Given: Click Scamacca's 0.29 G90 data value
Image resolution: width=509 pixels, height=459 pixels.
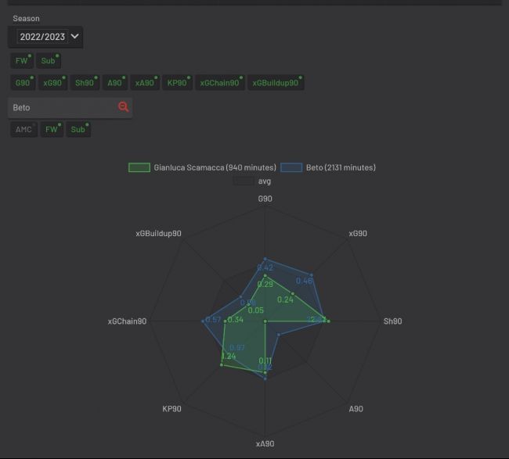Looking at the screenshot, I should 265,285.
